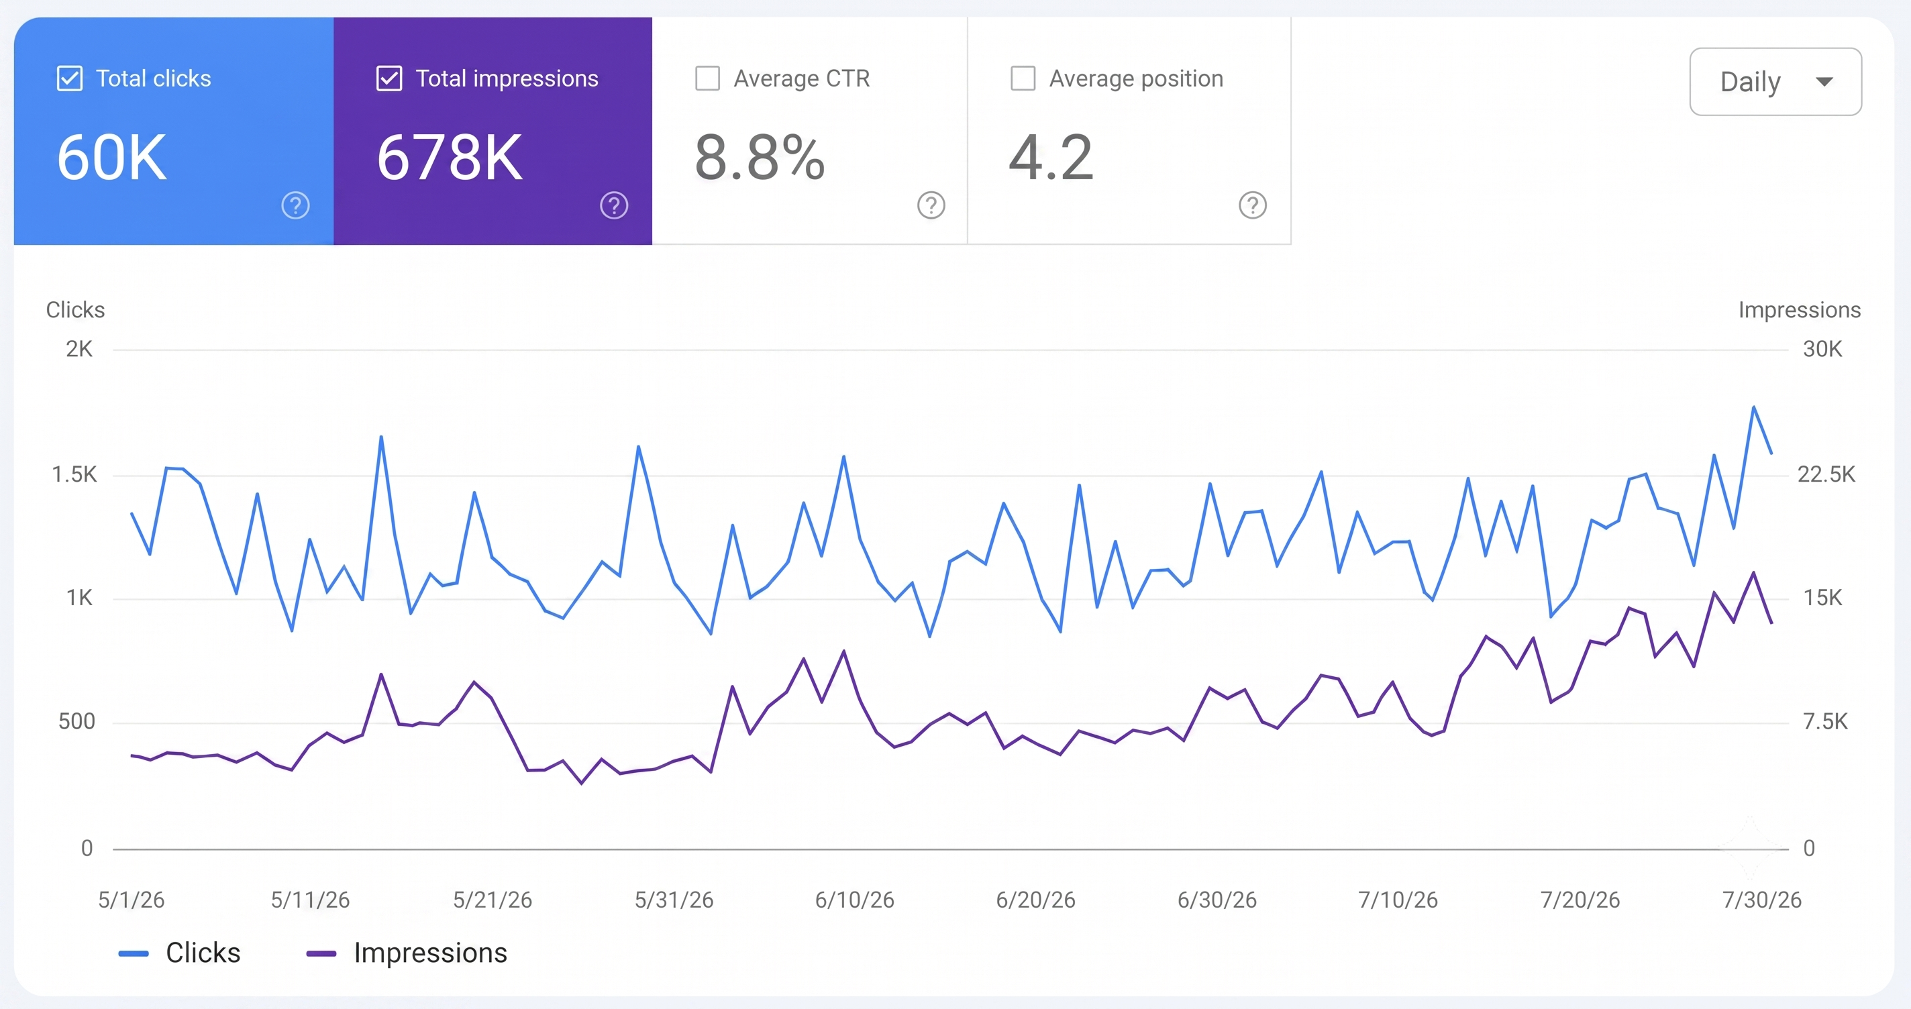
Task: Click the 5/11/26 date label on axis
Action: [x=310, y=900]
